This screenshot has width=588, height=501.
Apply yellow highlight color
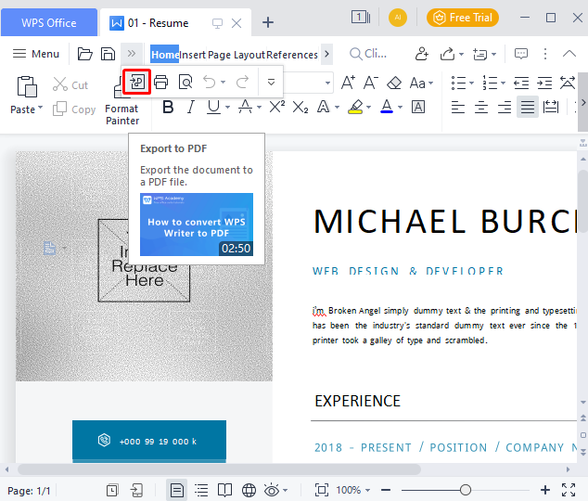tap(355, 108)
